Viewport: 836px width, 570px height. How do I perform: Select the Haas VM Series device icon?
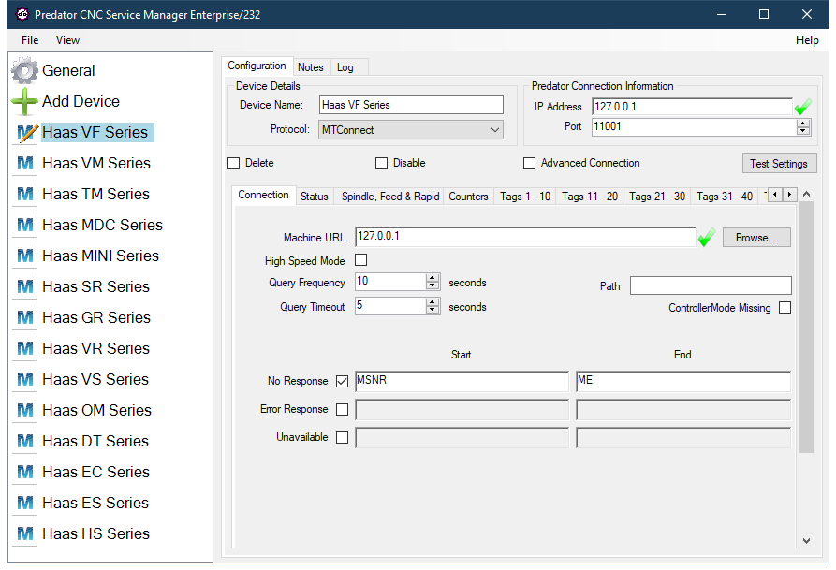tap(26, 164)
